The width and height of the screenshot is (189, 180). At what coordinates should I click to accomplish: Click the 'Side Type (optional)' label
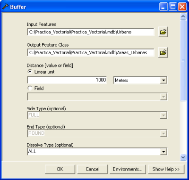[46, 109]
